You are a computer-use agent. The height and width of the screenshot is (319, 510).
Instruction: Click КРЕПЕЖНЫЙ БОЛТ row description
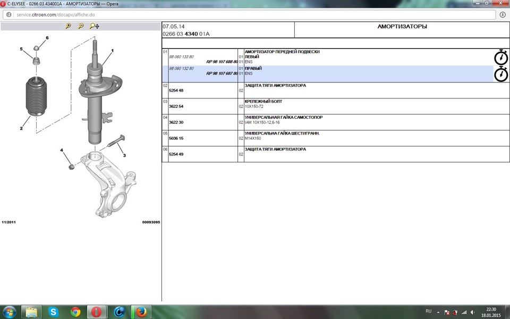pyautogui.click(x=263, y=101)
